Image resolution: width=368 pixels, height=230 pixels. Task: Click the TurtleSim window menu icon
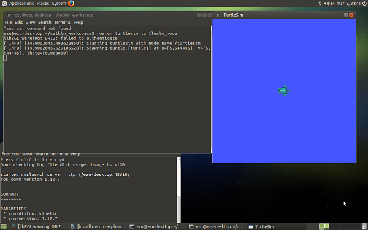click(x=218, y=15)
